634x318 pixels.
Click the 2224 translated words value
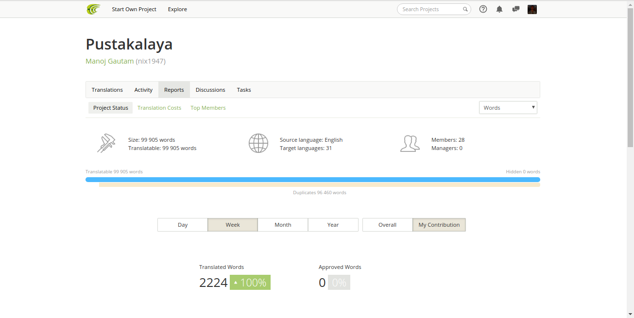[213, 283]
